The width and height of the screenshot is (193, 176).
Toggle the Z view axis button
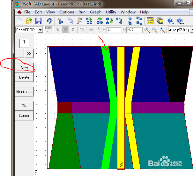point(73,30)
